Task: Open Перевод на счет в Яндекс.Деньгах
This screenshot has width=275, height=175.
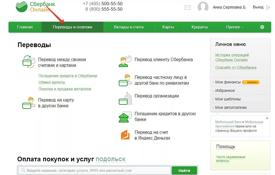Action: pyautogui.click(x=152, y=135)
